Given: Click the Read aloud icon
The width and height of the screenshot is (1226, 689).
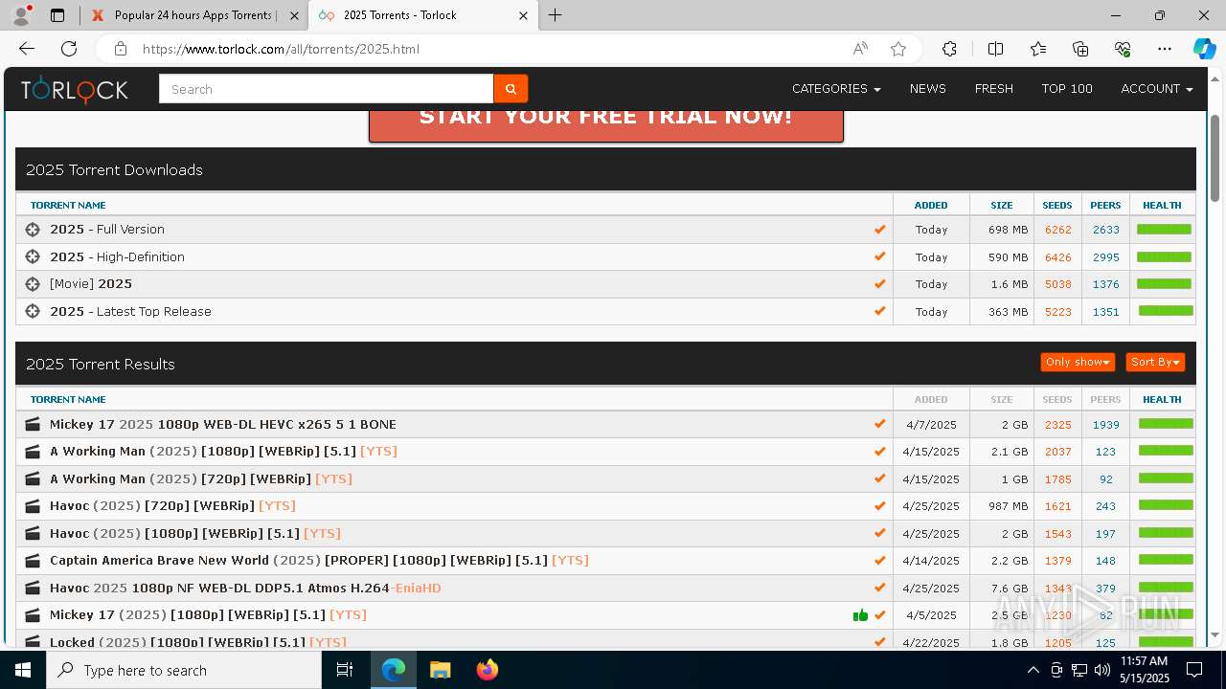Looking at the screenshot, I should (x=860, y=49).
